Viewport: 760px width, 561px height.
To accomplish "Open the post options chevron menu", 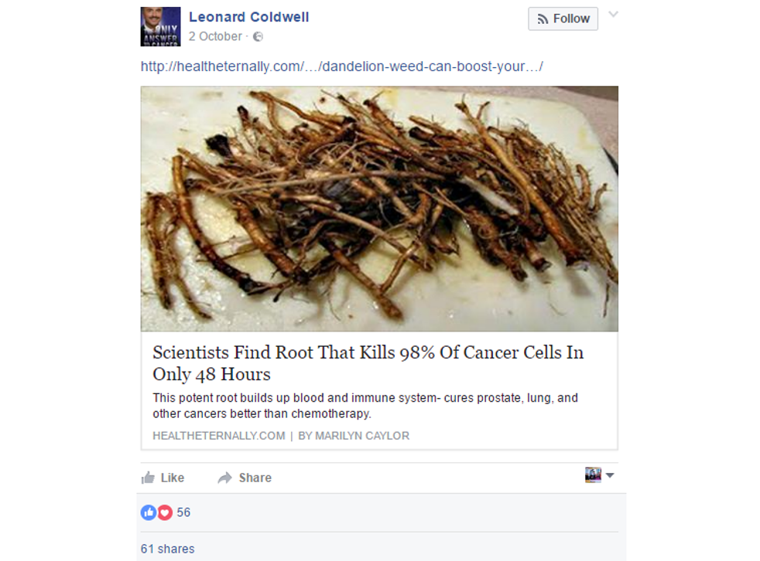I will click(613, 15).
